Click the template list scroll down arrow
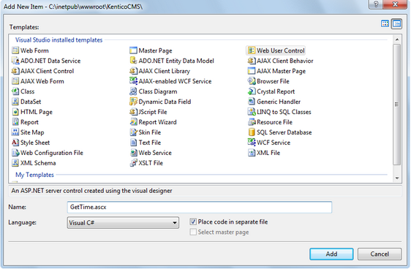 coord(397,178)
